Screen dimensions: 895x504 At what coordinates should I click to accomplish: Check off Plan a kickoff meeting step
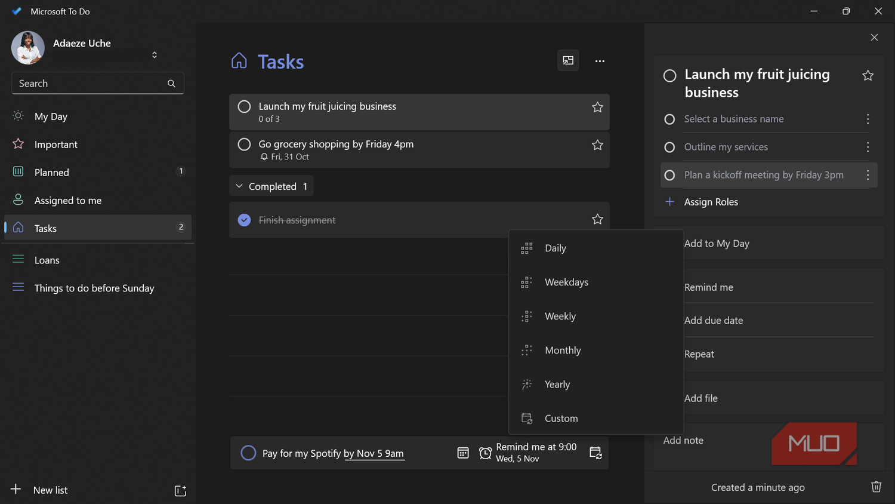click(x=669, y=176)
